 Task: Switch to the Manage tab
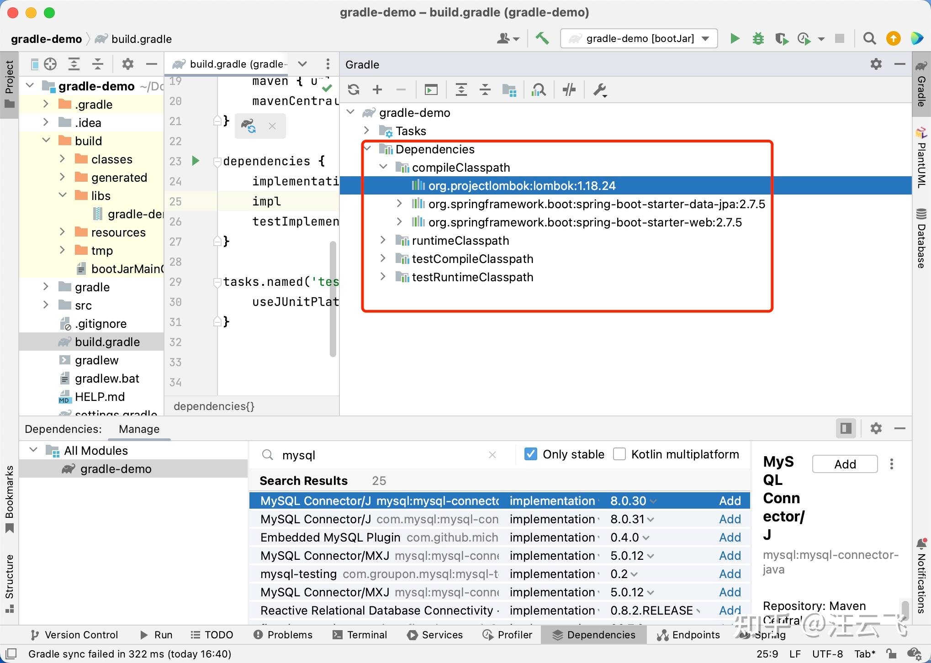(x=139, y=429)
